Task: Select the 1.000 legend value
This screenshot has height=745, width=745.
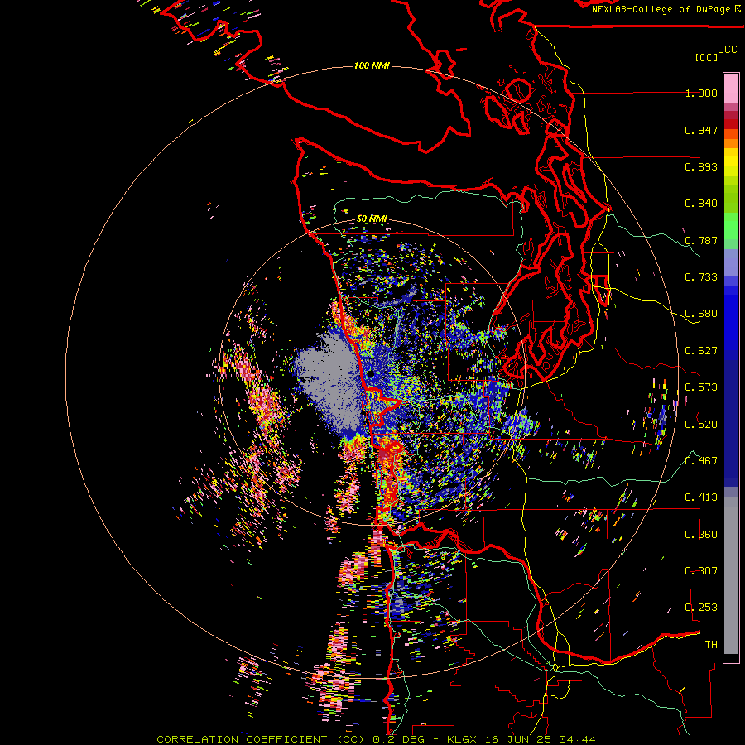Action: click(701, 93)
